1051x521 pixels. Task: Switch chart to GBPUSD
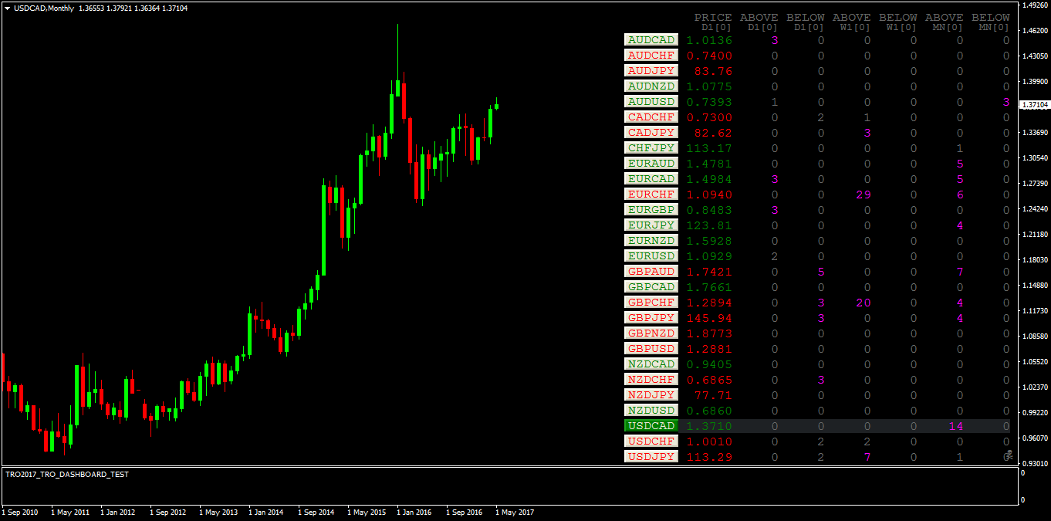pos(651,349)
